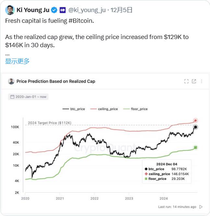The height and width of the screenshot is (216, 210).
Task: Click the Price Prediction Based on Realized Cap title
Action: tap(56, 81)
